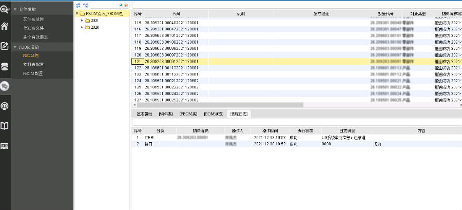Click the tree structure icon above the tree

[x=85, y=5]
